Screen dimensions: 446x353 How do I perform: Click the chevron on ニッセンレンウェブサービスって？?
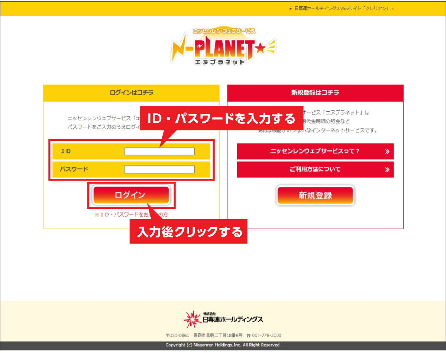click(x=387, y=152)
